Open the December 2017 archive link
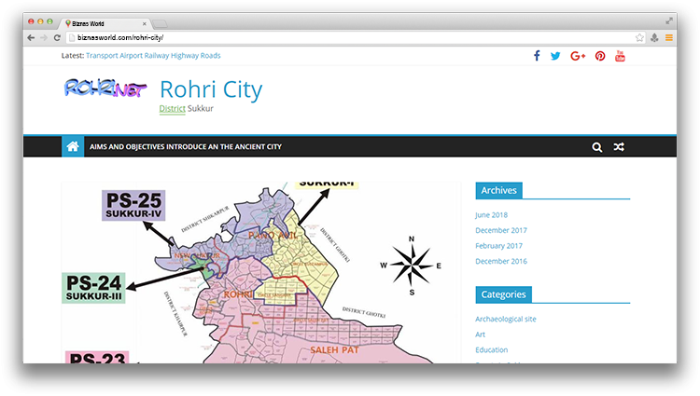This screenshot has width=700, height=396. click(x=500, y=230)
